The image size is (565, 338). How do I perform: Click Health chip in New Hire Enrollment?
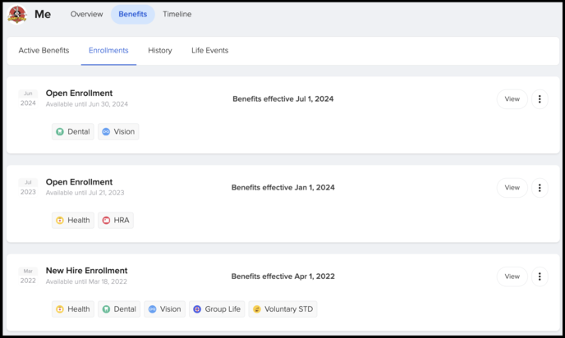click(73, 309)
